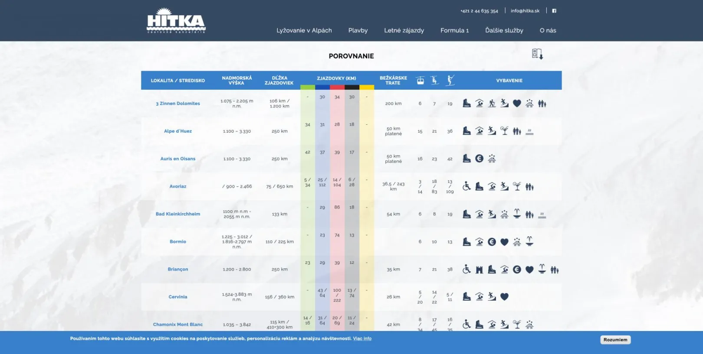Click info@hitka.sk email link
703x354 pixels.
[525, 11]
